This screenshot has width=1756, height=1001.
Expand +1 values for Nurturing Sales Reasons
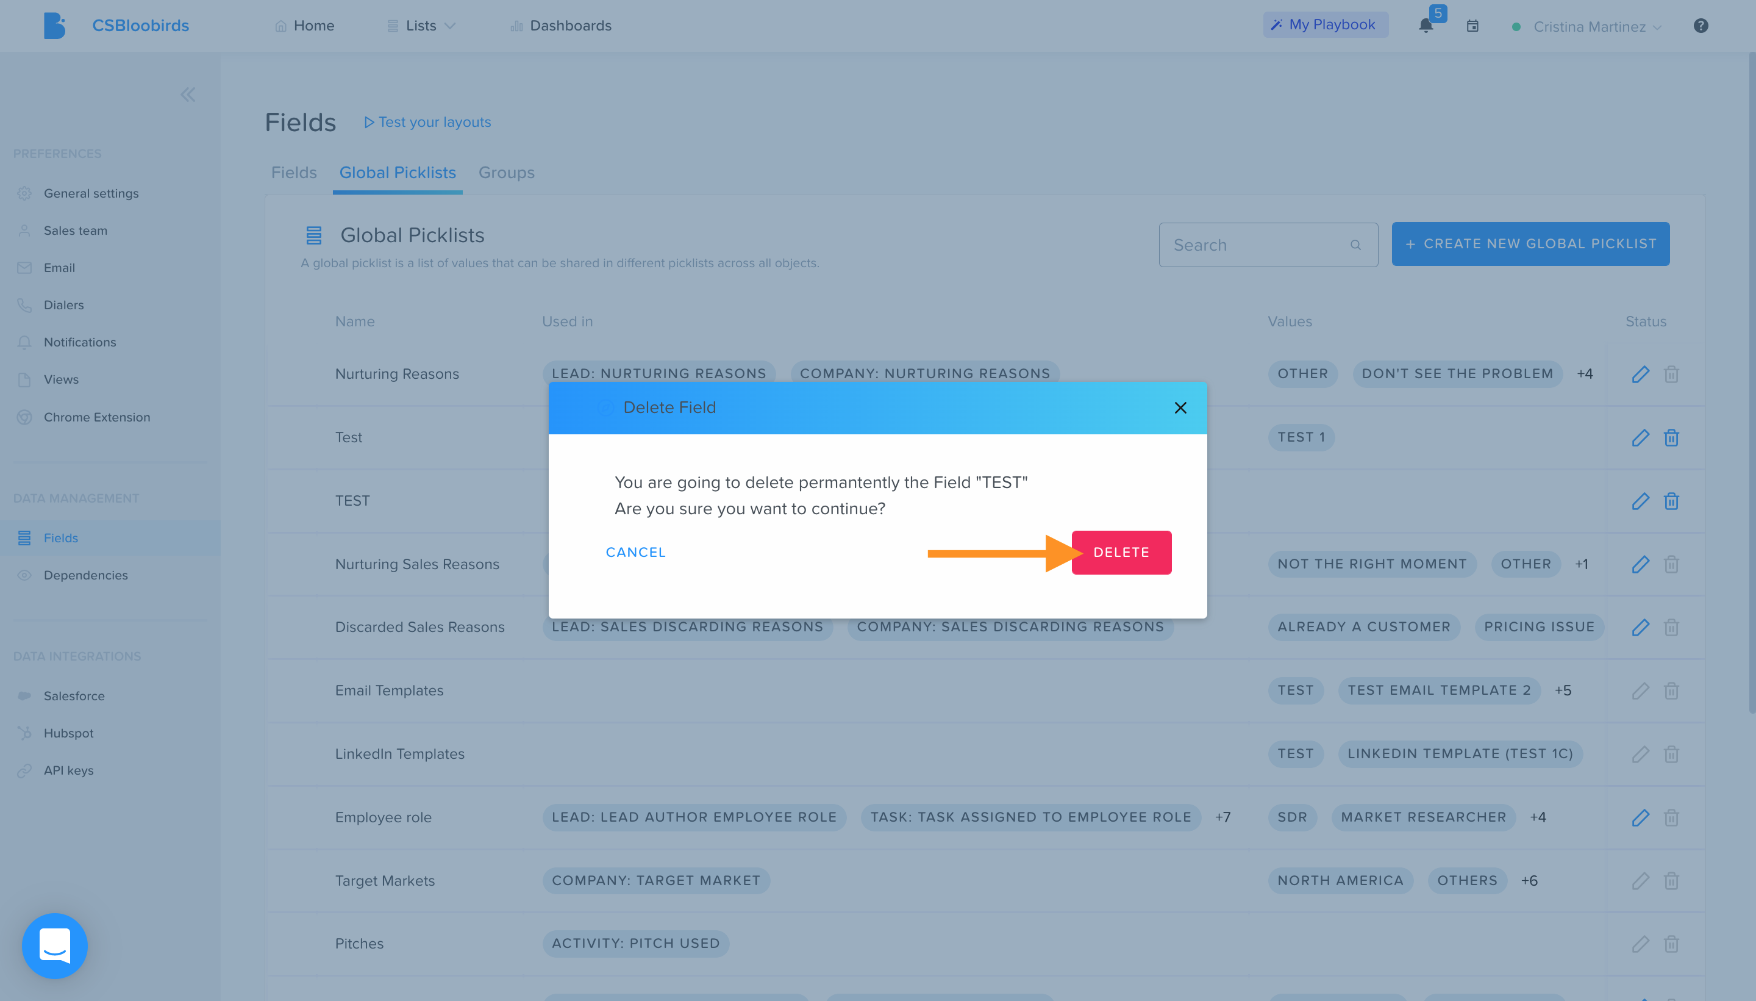pyautogui.click(x=1582, y=564)
